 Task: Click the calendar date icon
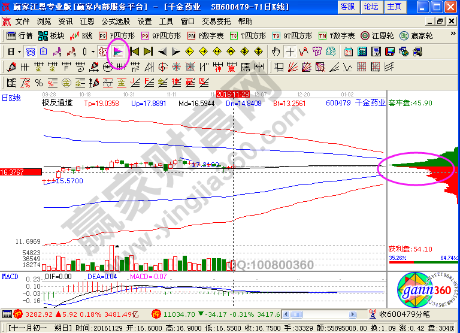click(x=349, y=52)
